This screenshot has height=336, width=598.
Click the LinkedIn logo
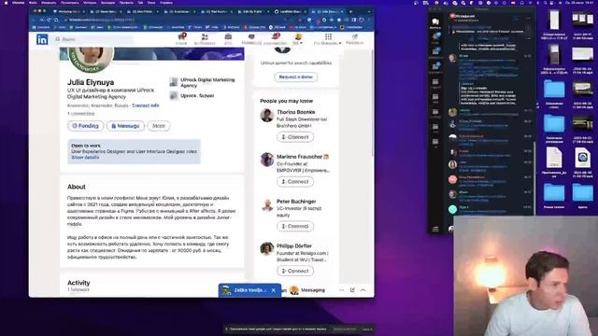click(42, 39)
